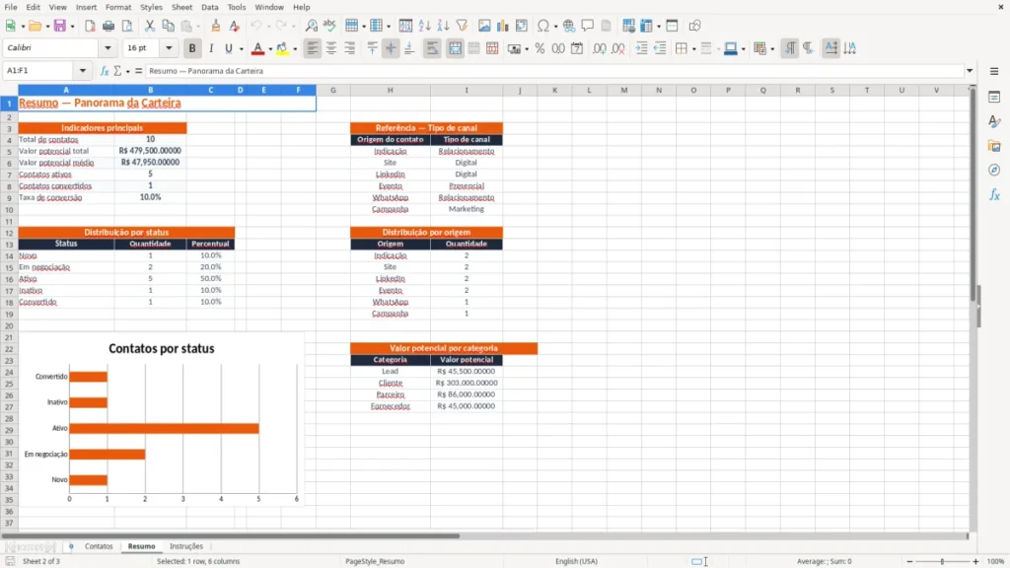Image resolution: width=1010 pixels, height=568 pixels.
Task: Open sidebar Styles panel icon
Action: point(994,121)
